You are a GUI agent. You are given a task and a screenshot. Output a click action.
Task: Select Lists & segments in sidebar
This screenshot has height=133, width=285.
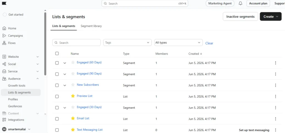[21, 92]
